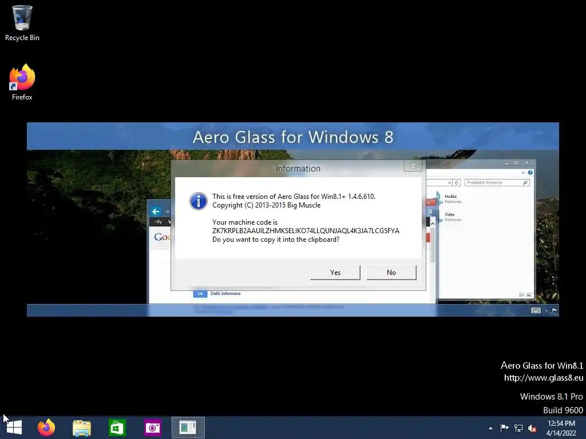Close the Information dialog with X

pyautogui.click(x=413, y=166)
